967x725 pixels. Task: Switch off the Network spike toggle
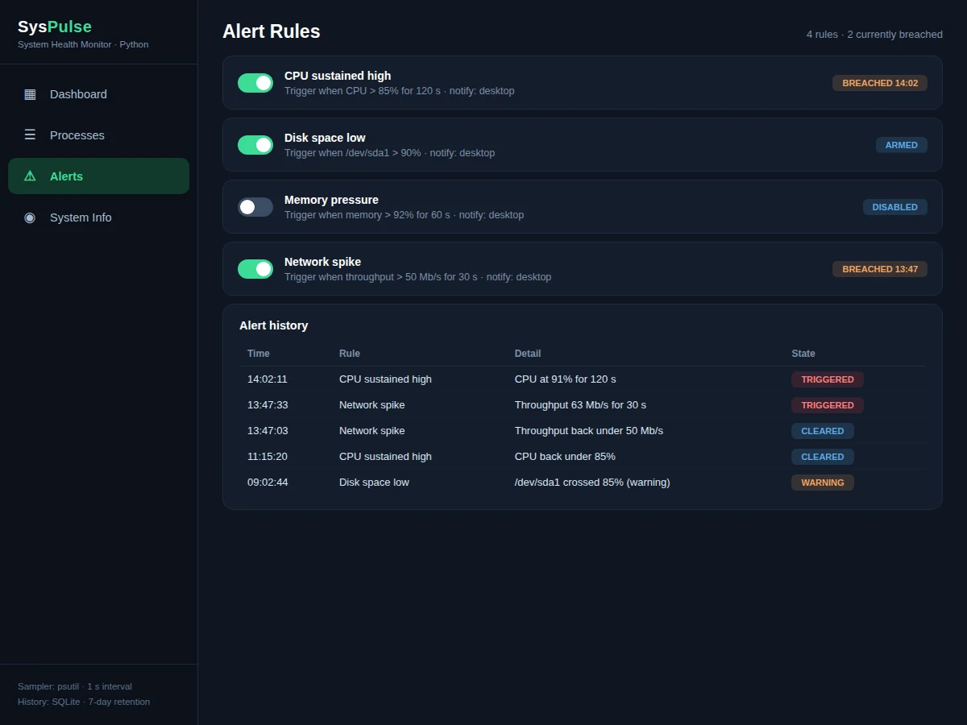(x=255, y=269)
